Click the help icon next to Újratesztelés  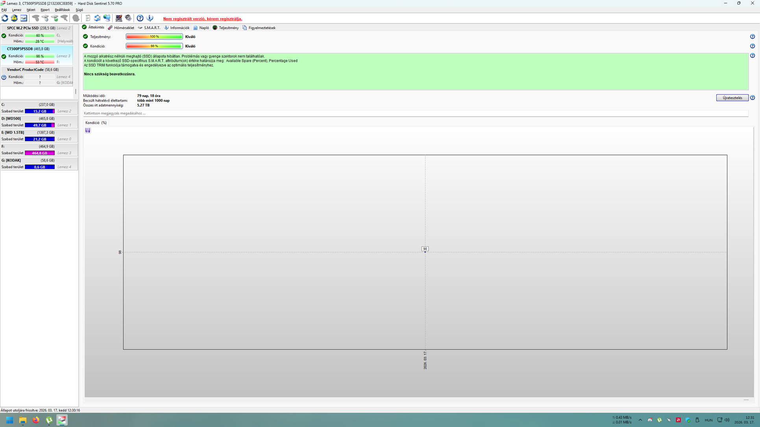[x=752, y=98]
